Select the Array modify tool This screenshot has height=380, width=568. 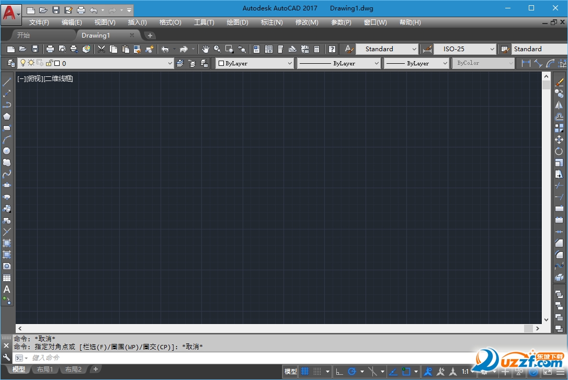click(559, 128)
